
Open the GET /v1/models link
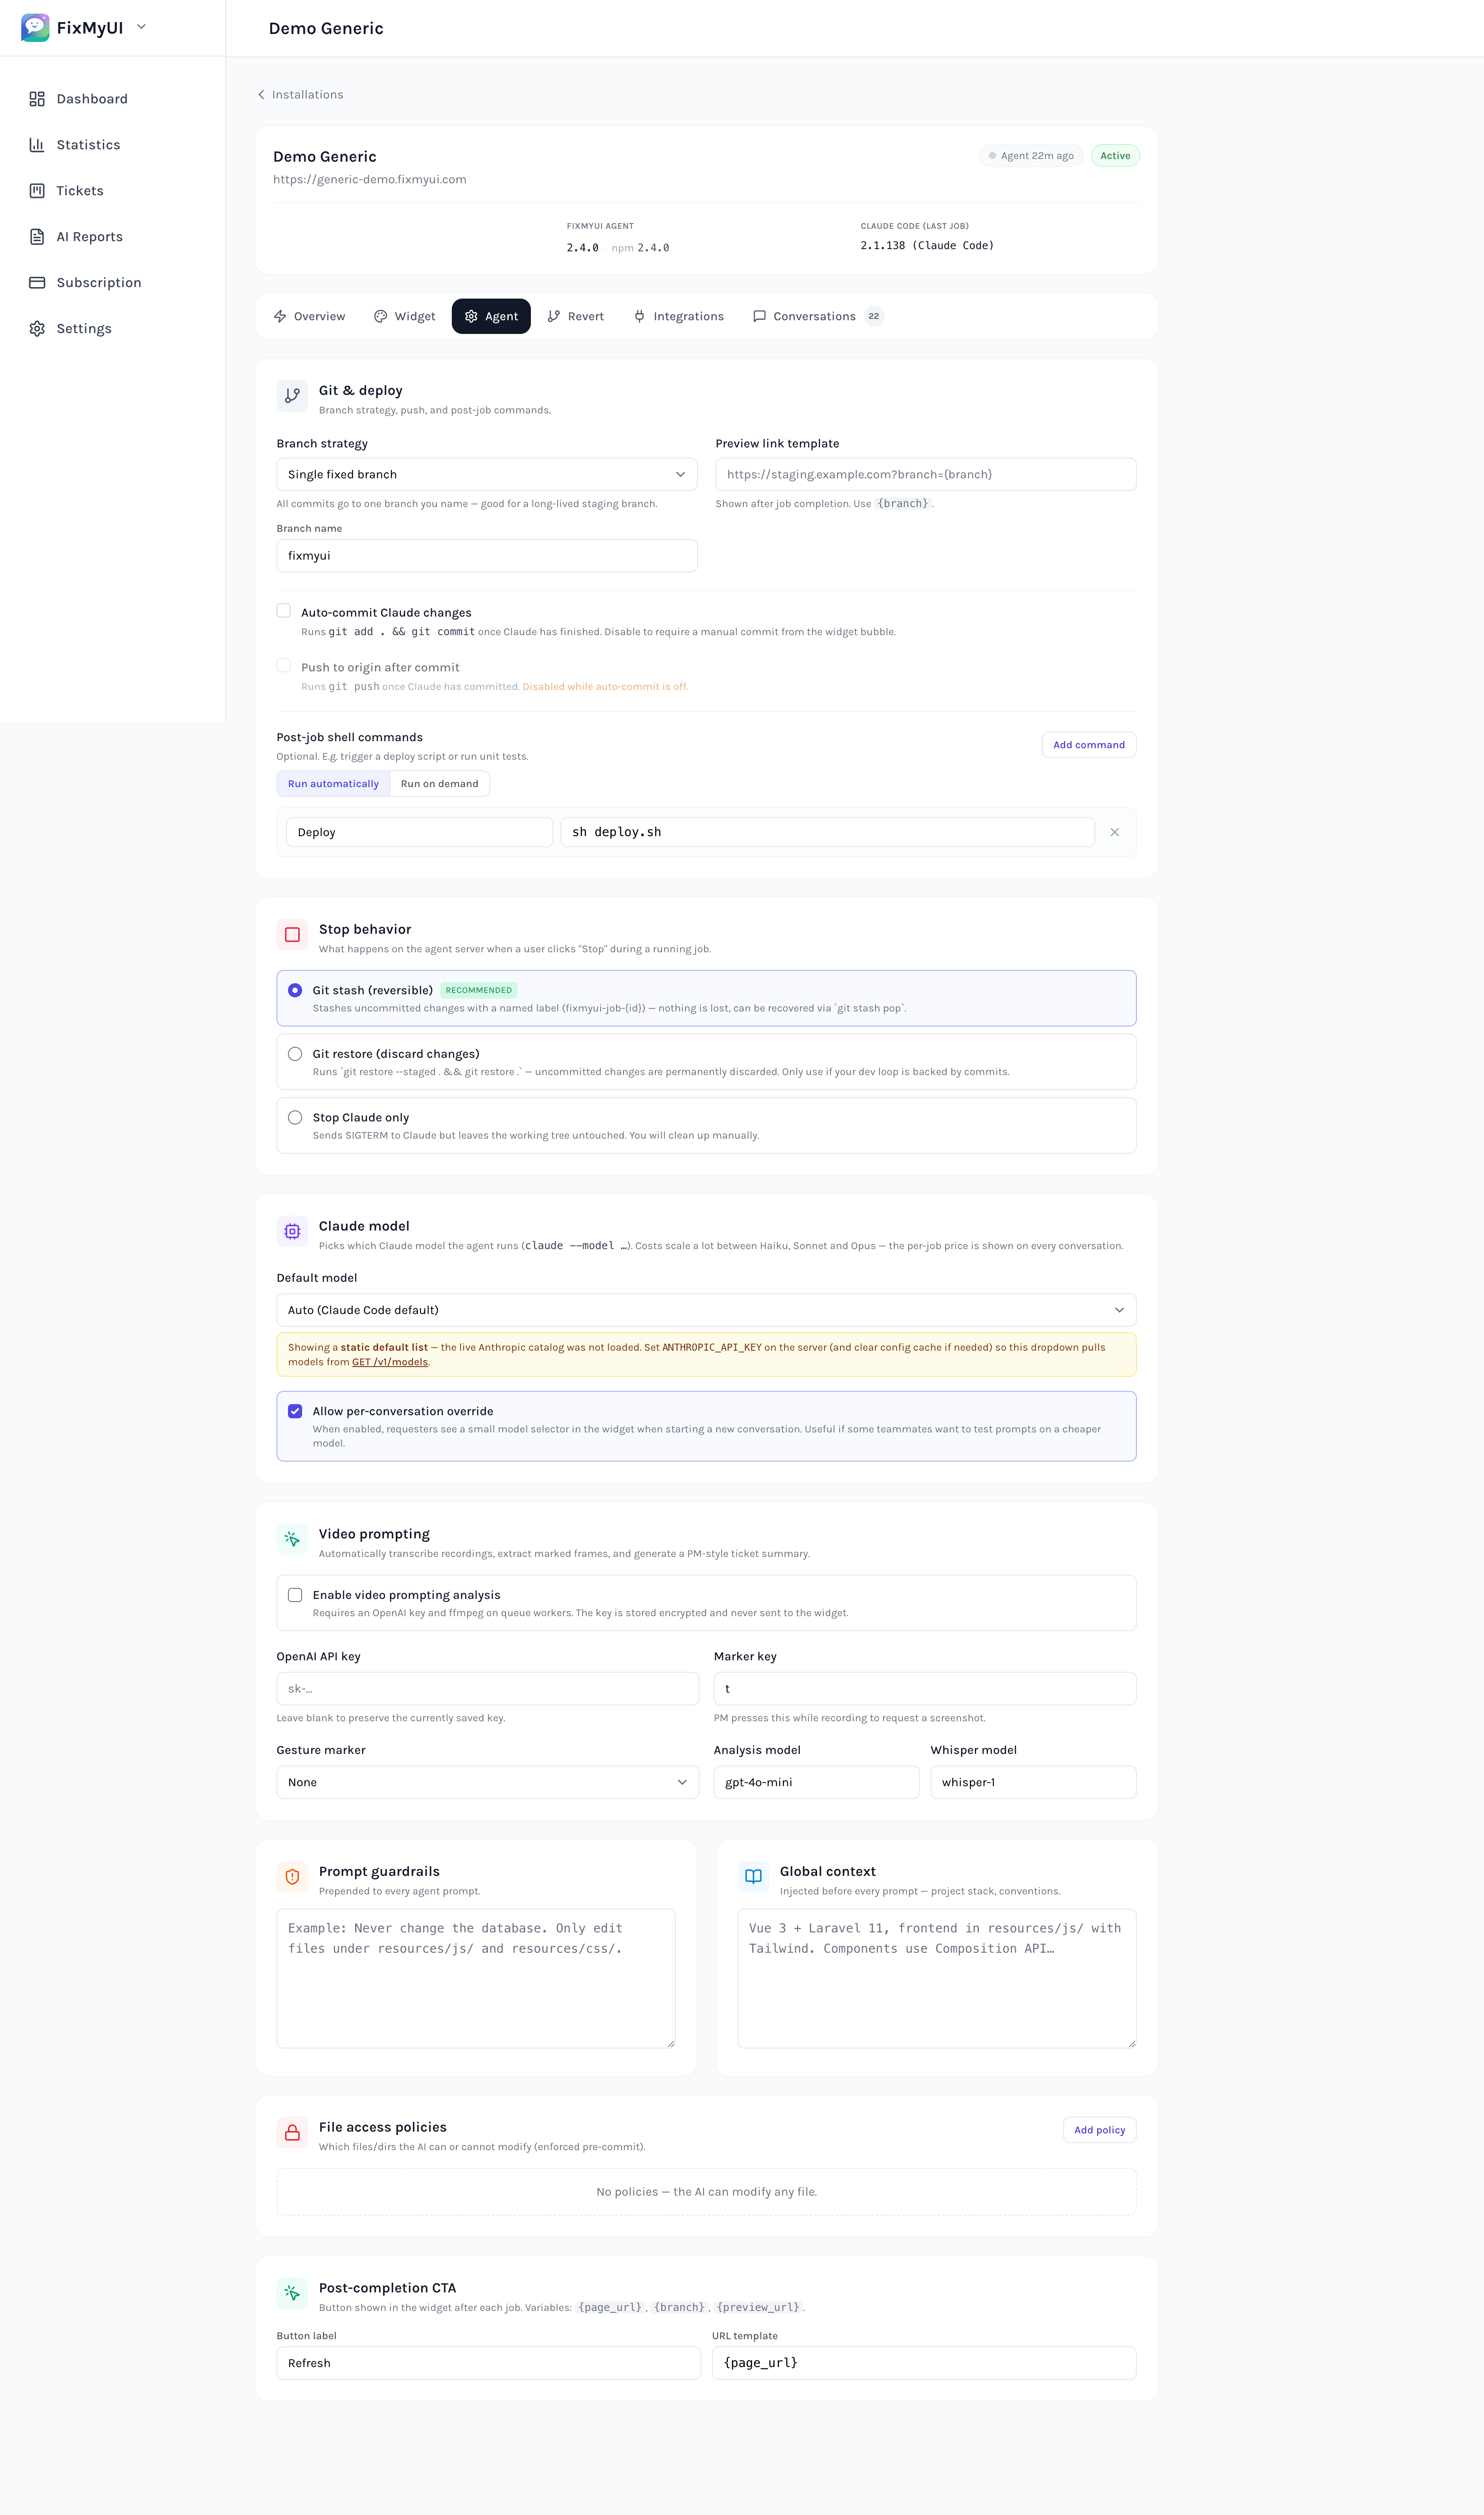390,1363
